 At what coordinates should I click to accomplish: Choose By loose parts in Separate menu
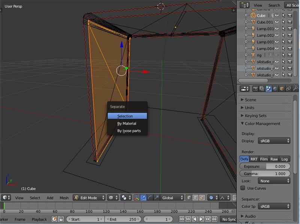129,131
